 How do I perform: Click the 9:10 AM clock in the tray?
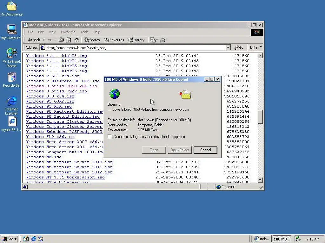(313, 239)
